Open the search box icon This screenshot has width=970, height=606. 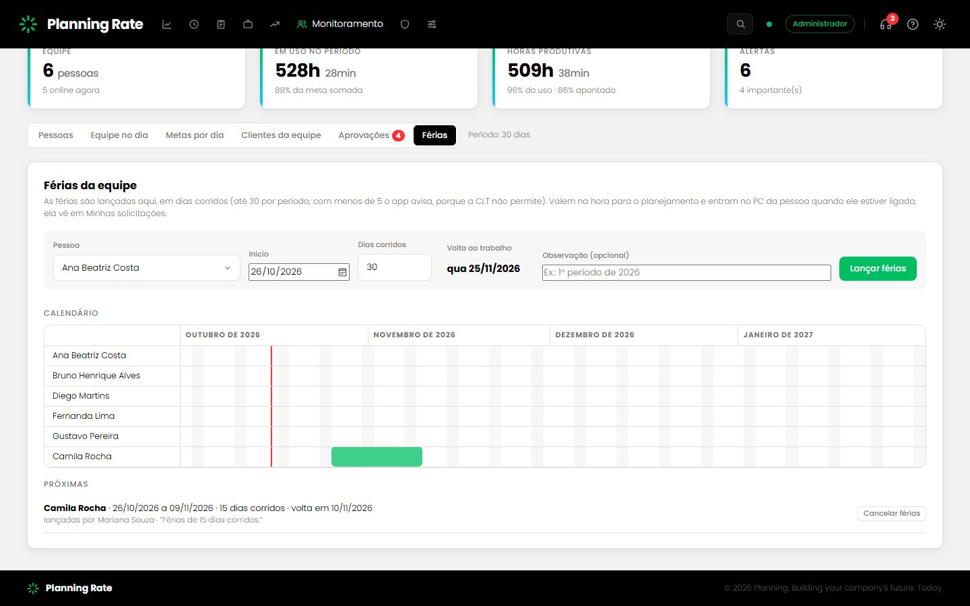point(740,24)
